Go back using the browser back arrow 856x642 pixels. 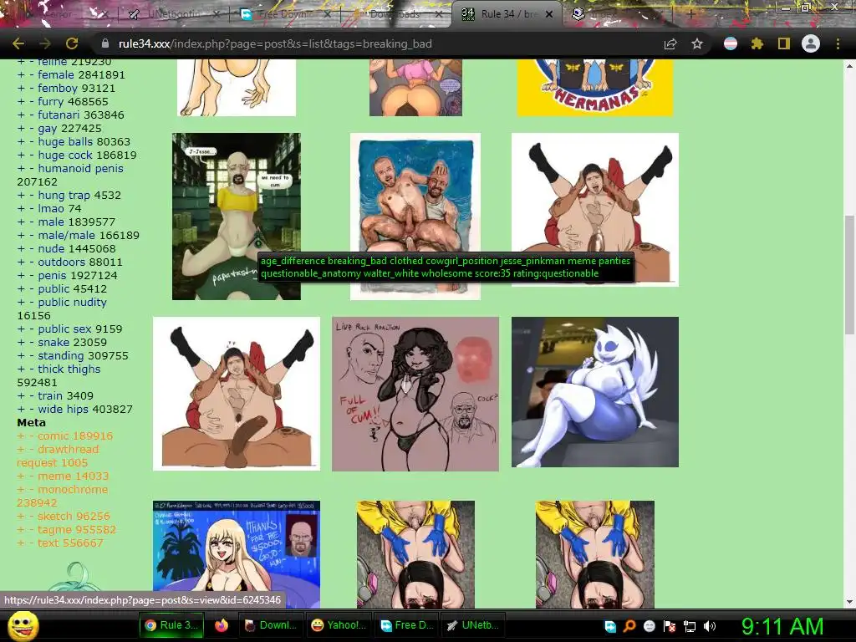18,43
